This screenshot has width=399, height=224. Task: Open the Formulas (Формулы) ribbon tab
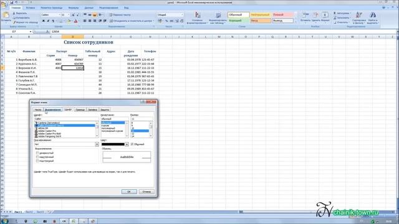tap(74, 8)
